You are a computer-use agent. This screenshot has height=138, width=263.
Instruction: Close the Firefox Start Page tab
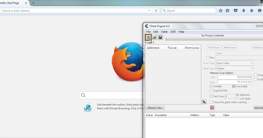26,3
